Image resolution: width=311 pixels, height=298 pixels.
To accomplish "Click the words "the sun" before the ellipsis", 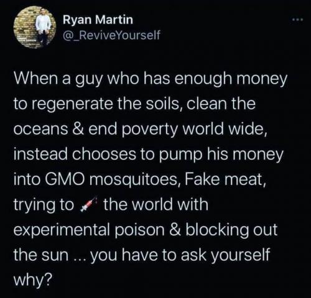I will [x=41, y=255].
